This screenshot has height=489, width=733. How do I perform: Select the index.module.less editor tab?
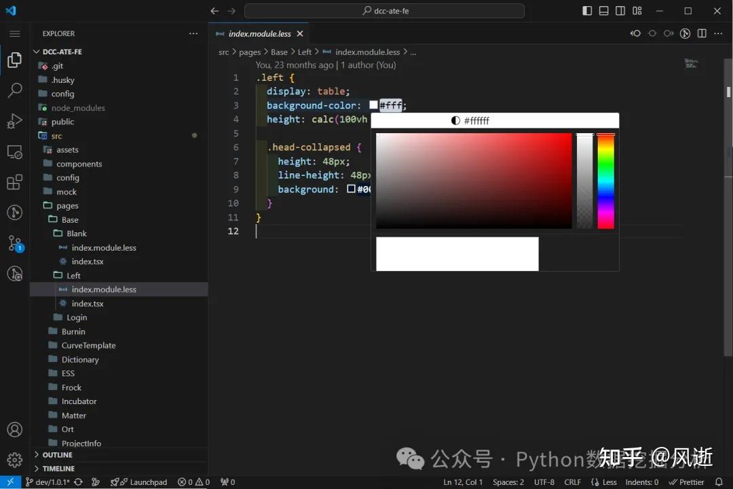click(x=259, y=34)
